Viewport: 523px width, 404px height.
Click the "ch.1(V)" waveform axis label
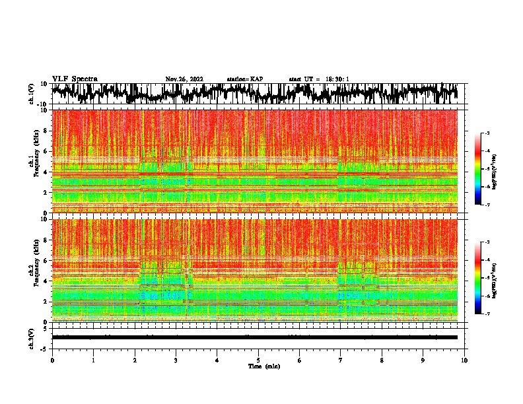tap(32, 94)
